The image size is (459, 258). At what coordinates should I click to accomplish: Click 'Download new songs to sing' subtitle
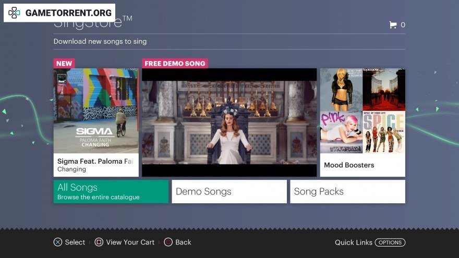100,42
